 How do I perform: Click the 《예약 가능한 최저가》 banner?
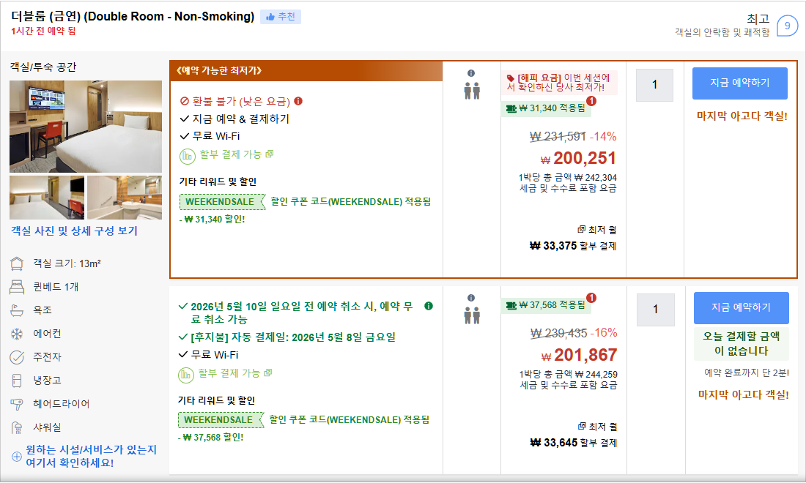(306, 71)
